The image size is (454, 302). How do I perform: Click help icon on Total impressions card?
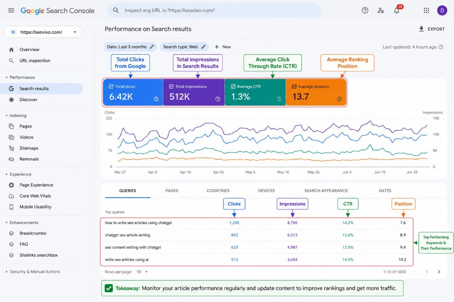pos(218,99)
